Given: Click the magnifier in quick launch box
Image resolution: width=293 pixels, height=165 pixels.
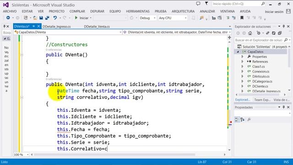Looking at the screenshot, I should pyautogui.click(x=263, y=4).
